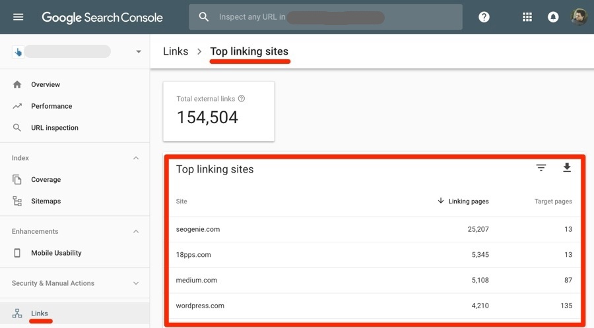Open the Google apps grid

click(x=527, y=17)
